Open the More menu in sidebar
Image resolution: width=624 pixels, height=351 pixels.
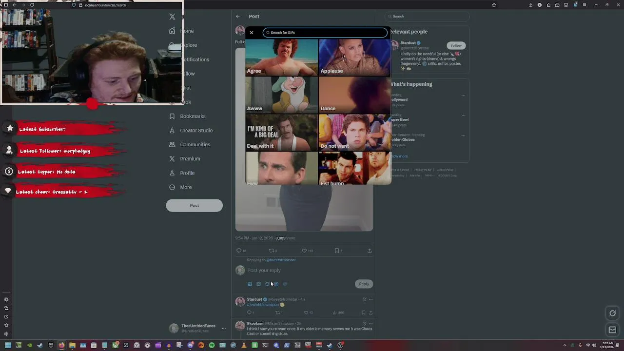click(180, 187)
